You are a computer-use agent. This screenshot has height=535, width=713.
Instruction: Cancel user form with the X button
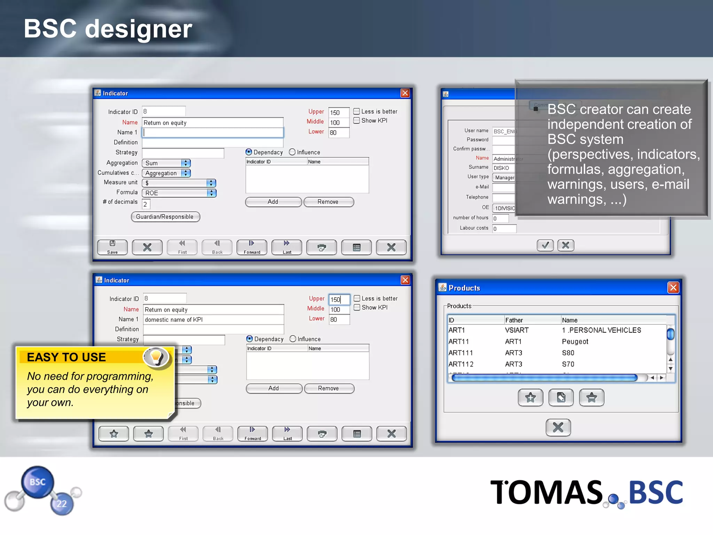coord(566,245)
